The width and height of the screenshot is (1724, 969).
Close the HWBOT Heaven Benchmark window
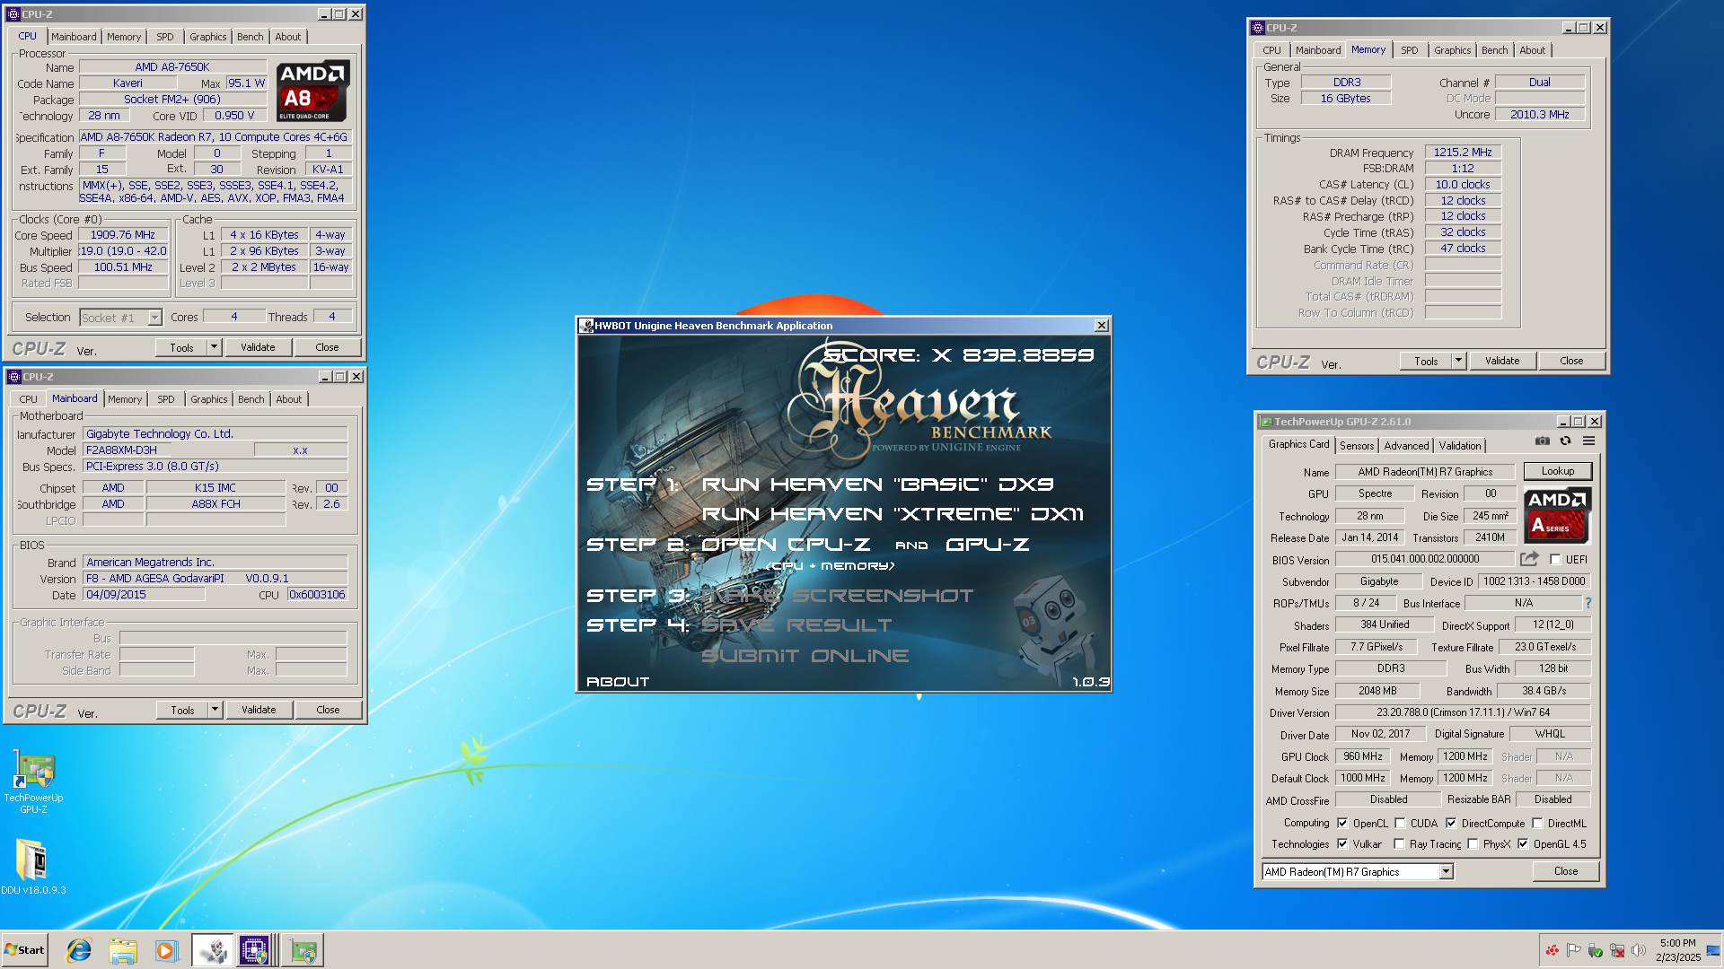[x=1101, y=326]
